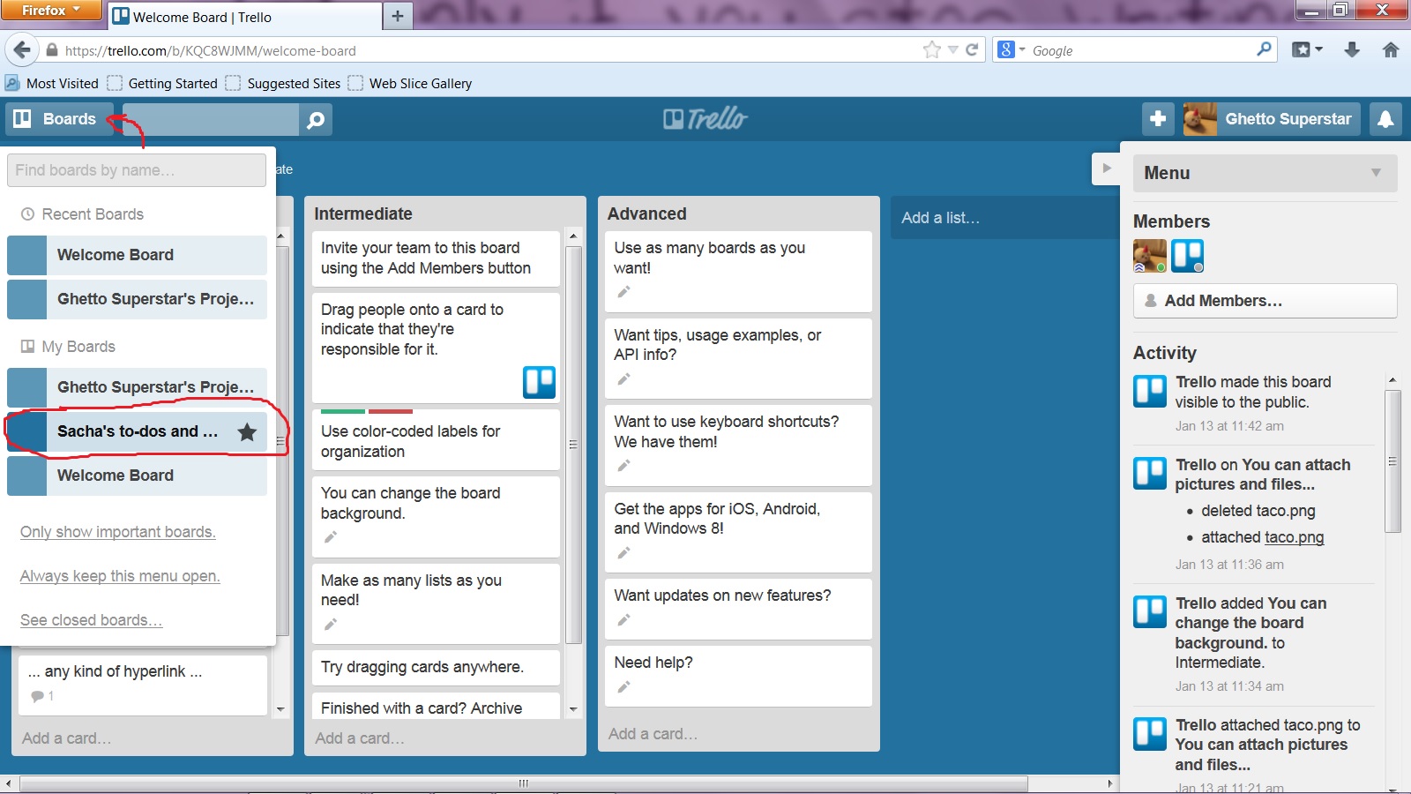Screen dimensions: 1411x794
Task: Open the Ghetto Superstar profile menu
Action: [x=1271, y=119]
